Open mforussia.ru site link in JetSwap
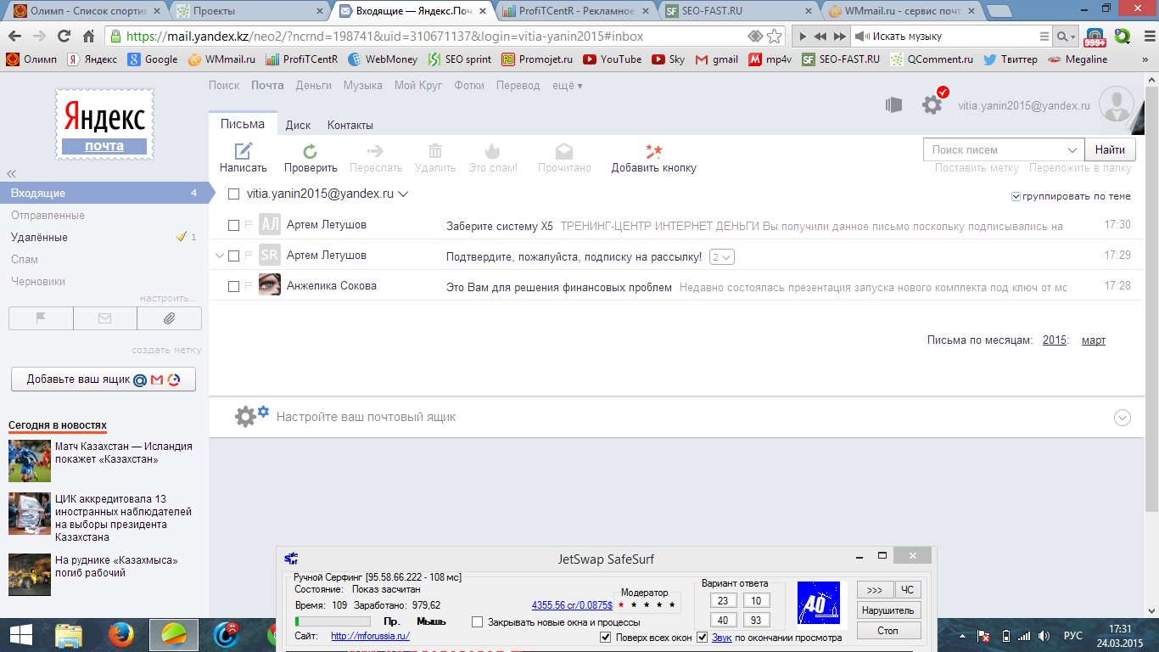Image resolution: width=1159 pixels, height=652 pixels. point(370,636)
